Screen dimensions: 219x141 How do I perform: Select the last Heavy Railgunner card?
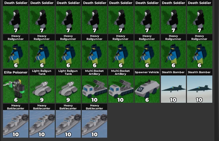(200, 51)
